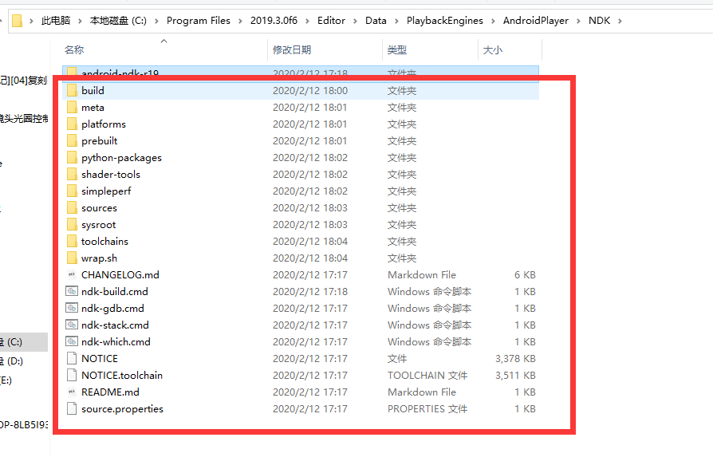The image size is (713, 457).
Task: Click Markdown File type of CHANGELOG.md
Action: (422, 274)
